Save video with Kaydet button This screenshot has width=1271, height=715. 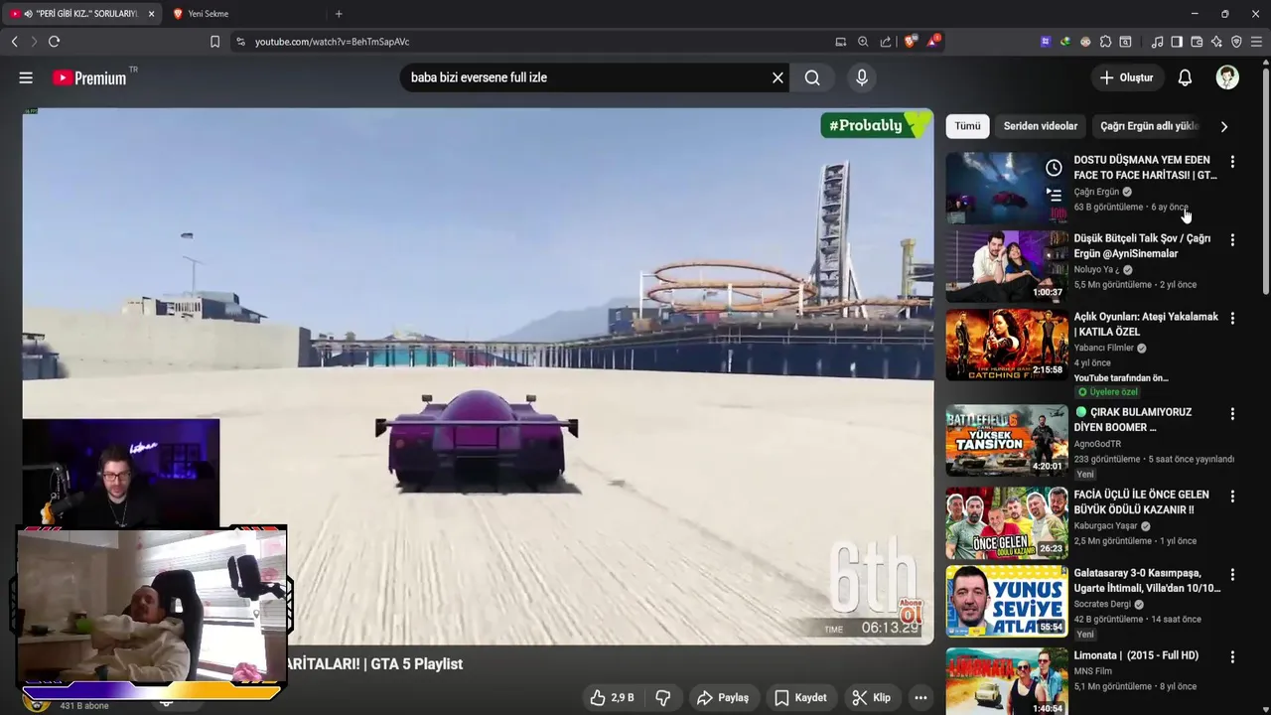click(x=800, y=698)
